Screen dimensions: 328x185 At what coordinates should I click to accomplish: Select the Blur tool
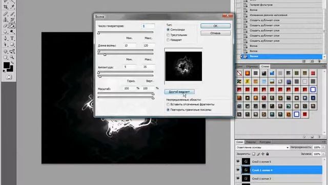(x=6, y=32)
